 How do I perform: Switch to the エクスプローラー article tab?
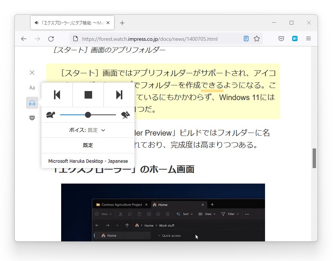click(x=68, y=23)
